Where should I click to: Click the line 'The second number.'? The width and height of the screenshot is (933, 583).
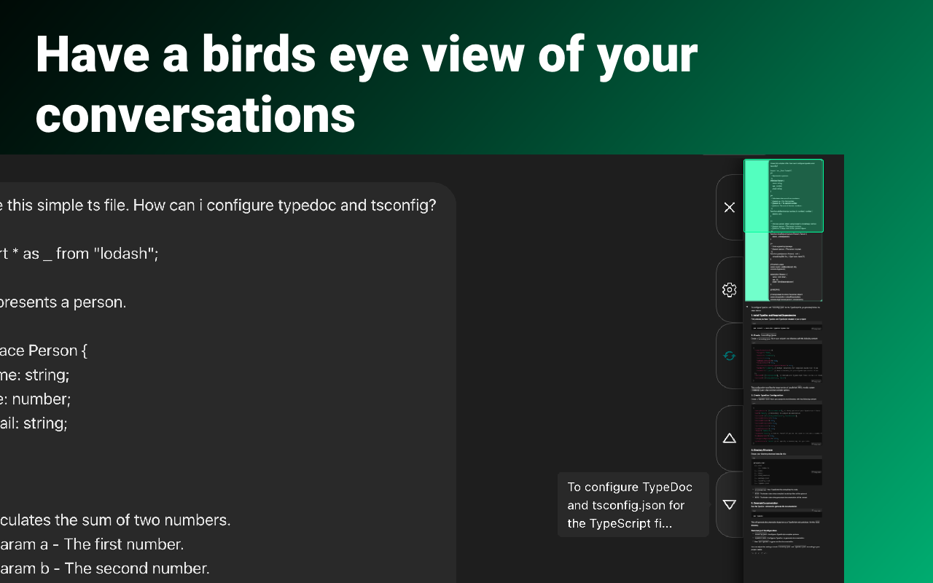(137, 568)
